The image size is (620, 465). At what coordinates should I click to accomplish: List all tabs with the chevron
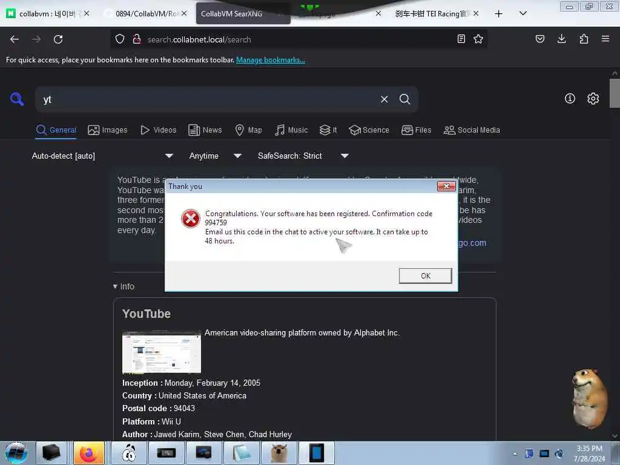tap(523, 14)
